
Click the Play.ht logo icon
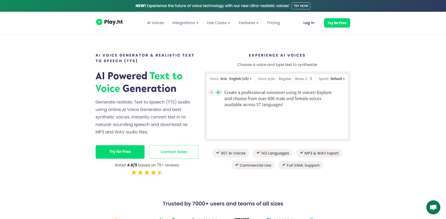click(x=99, y=22)
